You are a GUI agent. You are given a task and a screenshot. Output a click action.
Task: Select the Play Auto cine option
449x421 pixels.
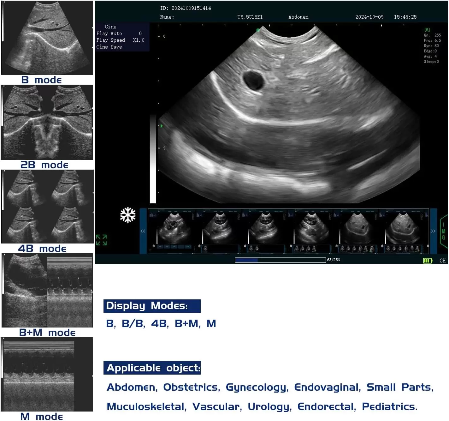pyautogui.click(x=109, y=33)
